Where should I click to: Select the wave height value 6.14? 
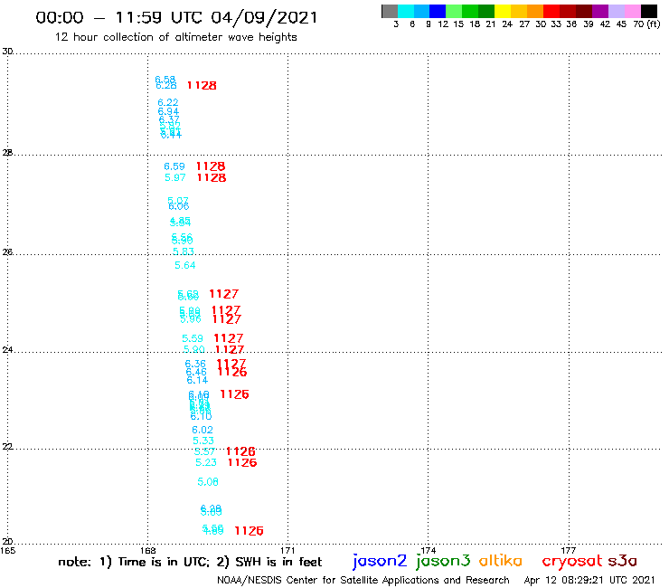click(198, 380)
